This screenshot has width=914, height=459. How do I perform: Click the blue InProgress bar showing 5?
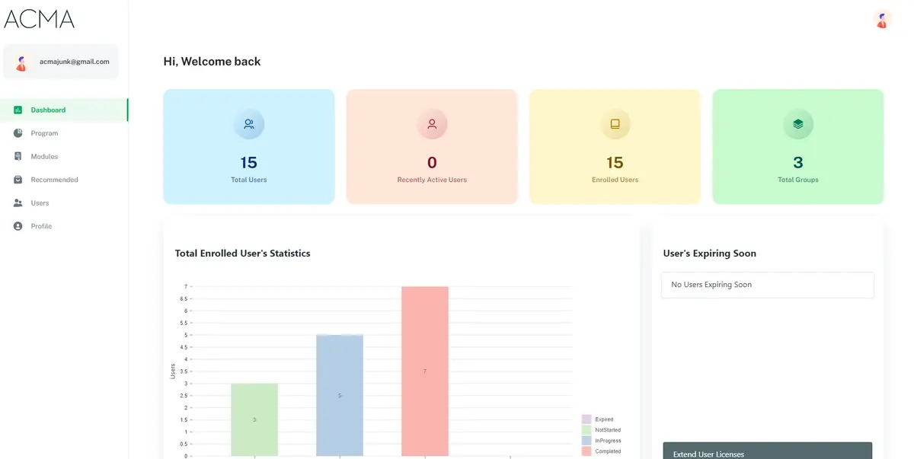[x=340, y=396]
